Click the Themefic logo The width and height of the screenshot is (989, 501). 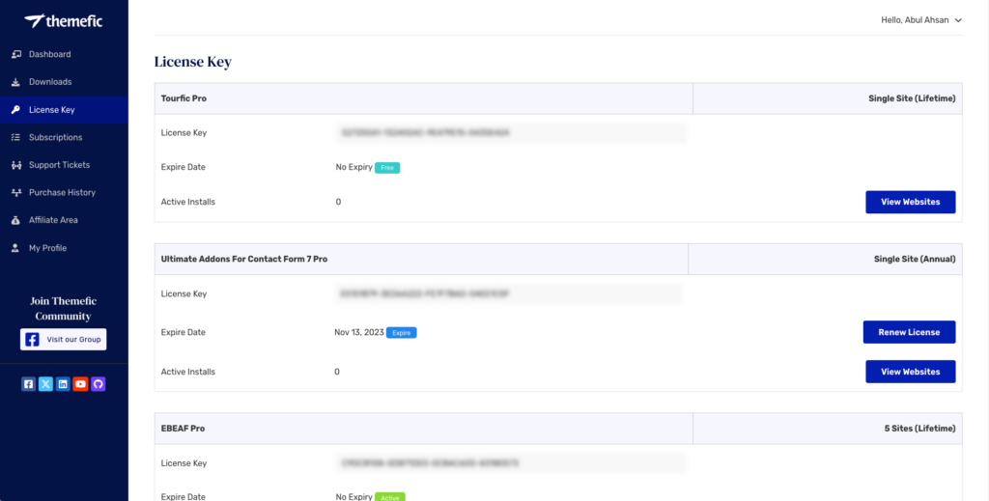click(x=64, y=21)
